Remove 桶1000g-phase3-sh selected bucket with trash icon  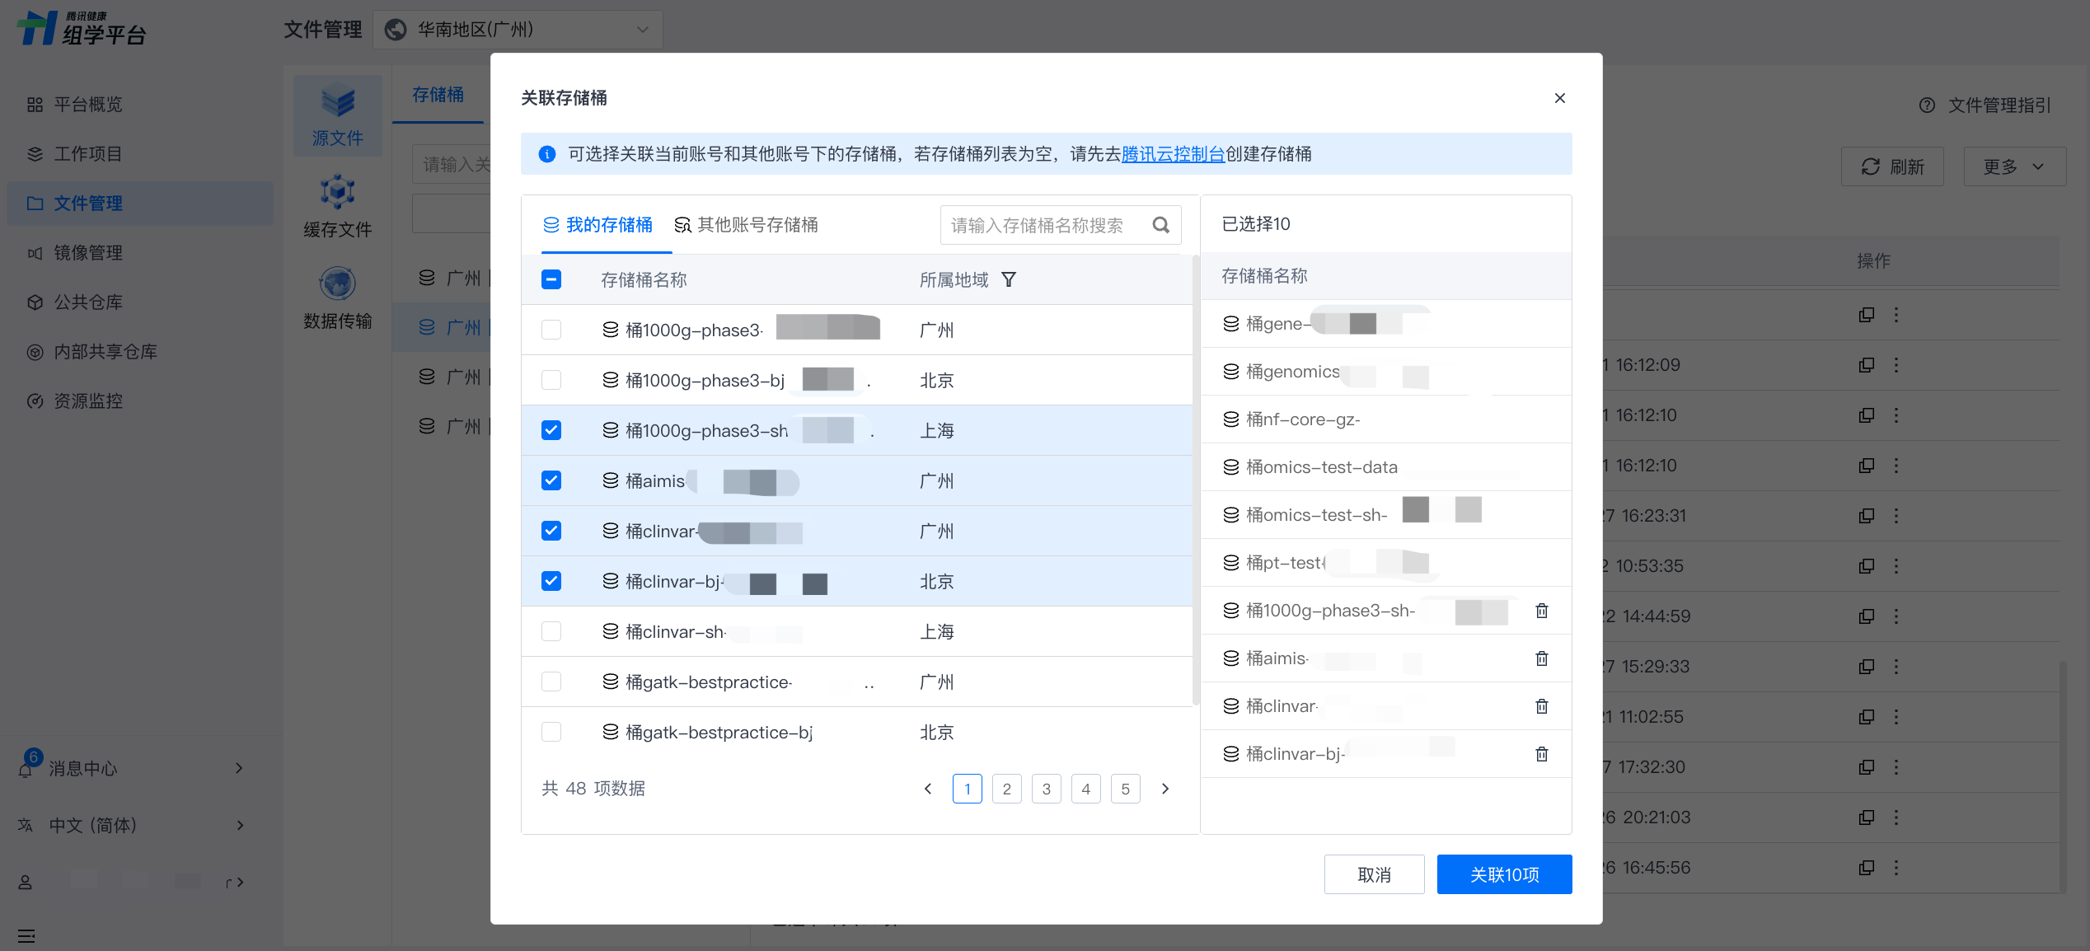coord(1541,611)
